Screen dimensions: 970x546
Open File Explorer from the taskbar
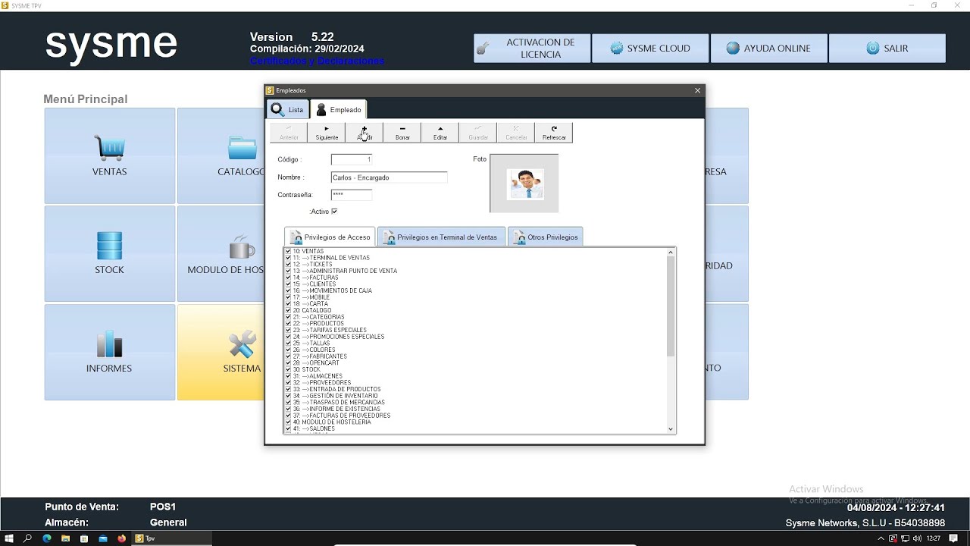tap(66, 538)
